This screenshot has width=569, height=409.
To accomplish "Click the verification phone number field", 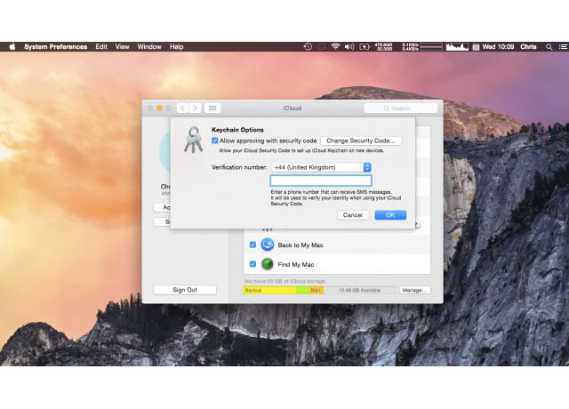I will (x=321, y=180).
